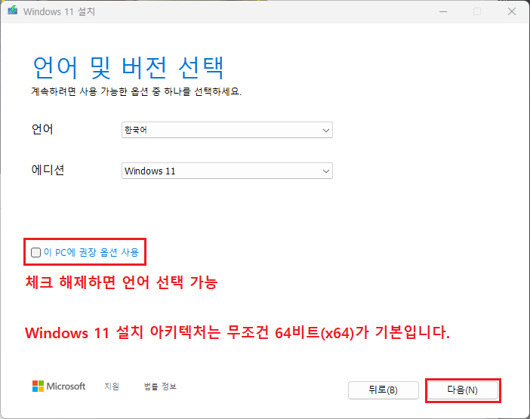Click the 뒤로(B) button
Viewport: 530px width, 419px height.
point(384,390)
